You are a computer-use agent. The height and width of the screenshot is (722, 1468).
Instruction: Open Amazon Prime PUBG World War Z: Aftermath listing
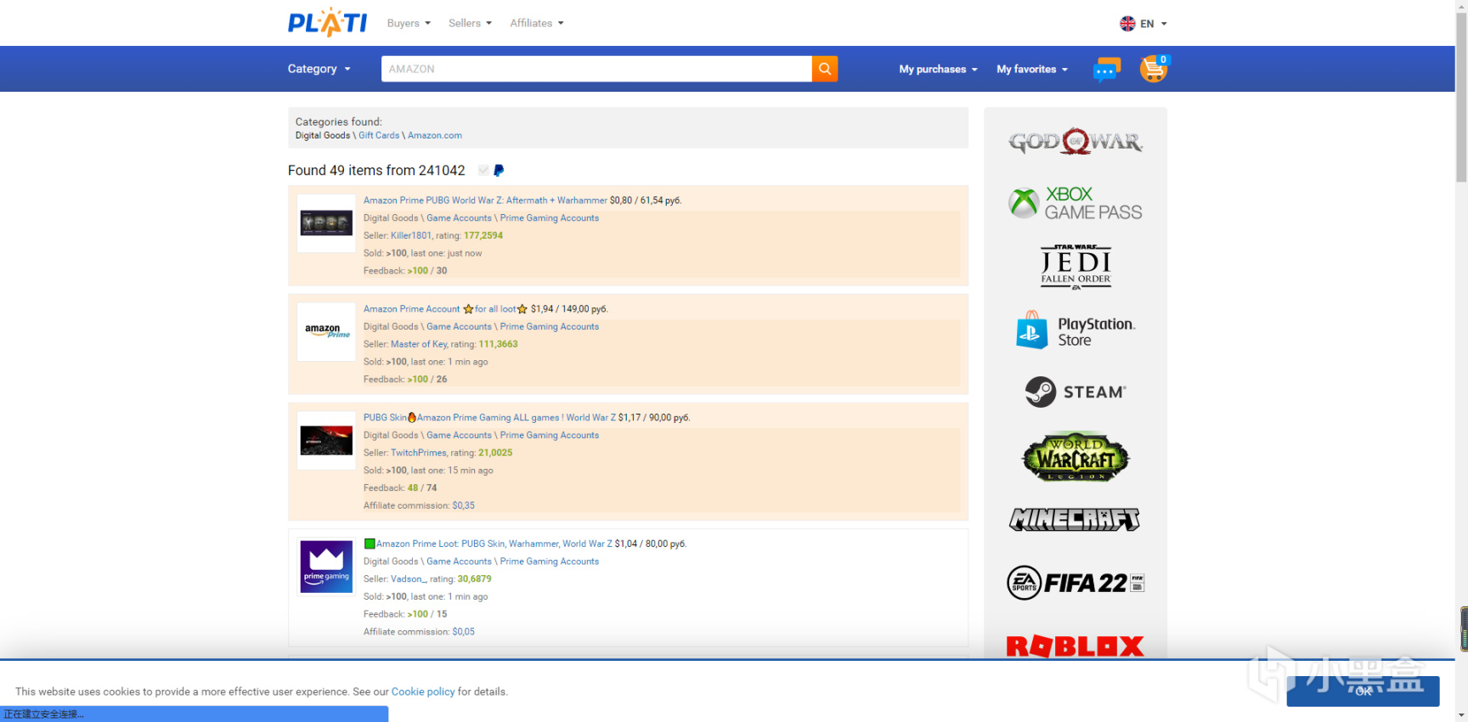pos(485,200)
